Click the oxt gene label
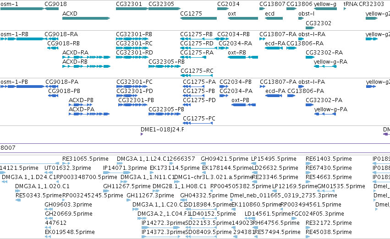This screenshot has height=239, width=390. tap(231, 14)
